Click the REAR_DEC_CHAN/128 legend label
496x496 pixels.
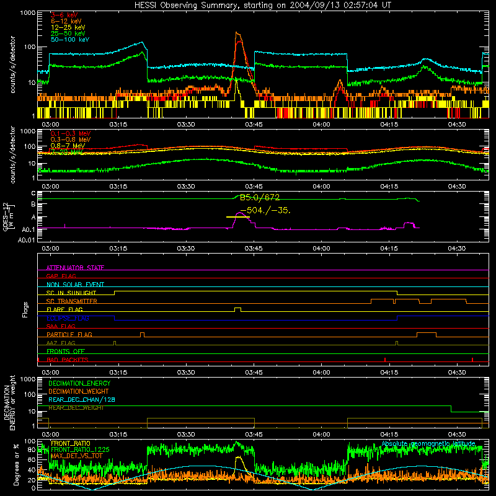[82, 400]
